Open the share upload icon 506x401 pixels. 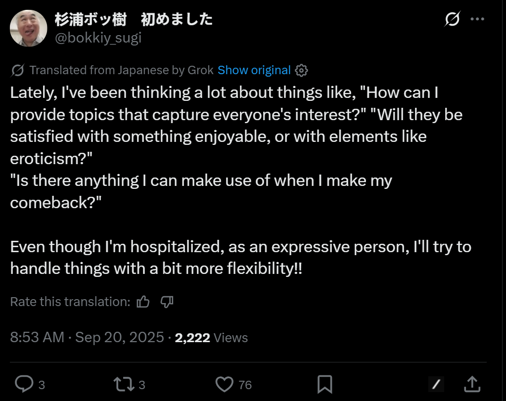(x=472, y=384)
